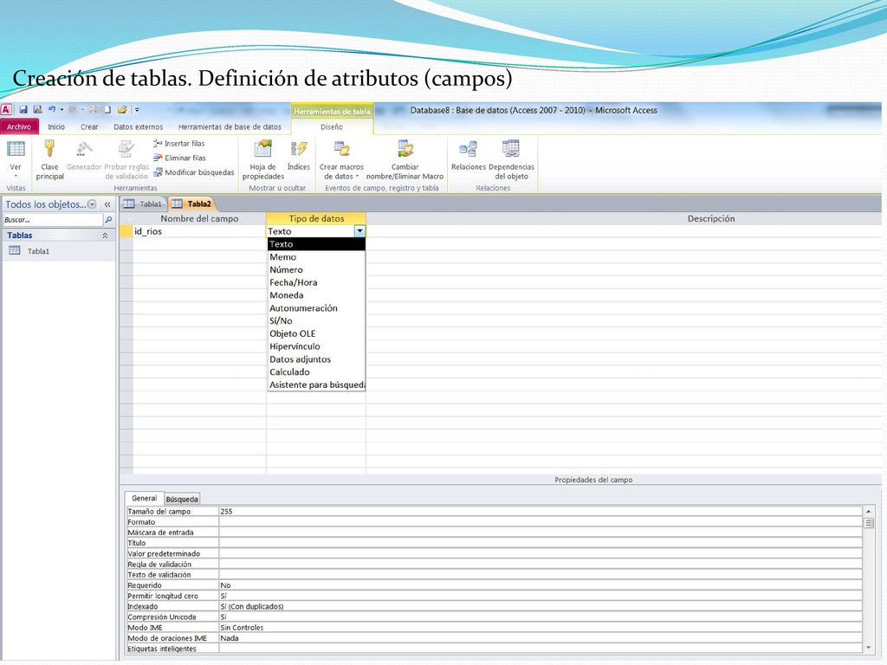The width and height of the screenshot is (887, 665).
Task: Click the Nombre del campo column header
Action: coord(199,218)
